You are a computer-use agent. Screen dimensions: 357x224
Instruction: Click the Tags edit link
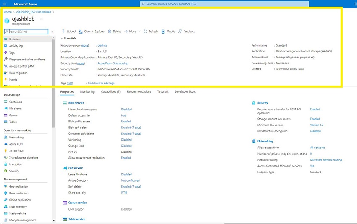(70, 83)
